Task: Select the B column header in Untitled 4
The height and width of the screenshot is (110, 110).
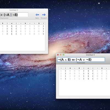Action: click(79, 68)
